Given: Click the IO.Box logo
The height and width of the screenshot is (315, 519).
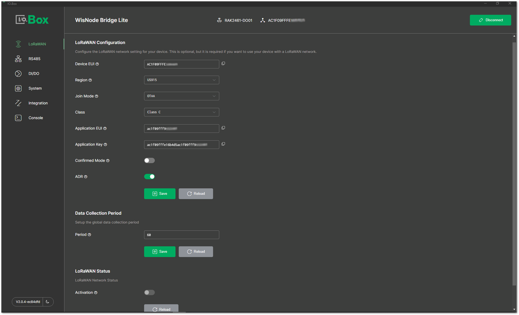Looking at the screenshot, I should pyautogui.click(x=32, y=20).
